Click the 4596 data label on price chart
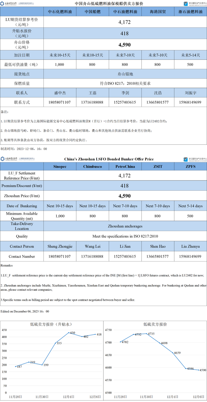The height and width of the screenshot is (402, 207). click(190, 369)
